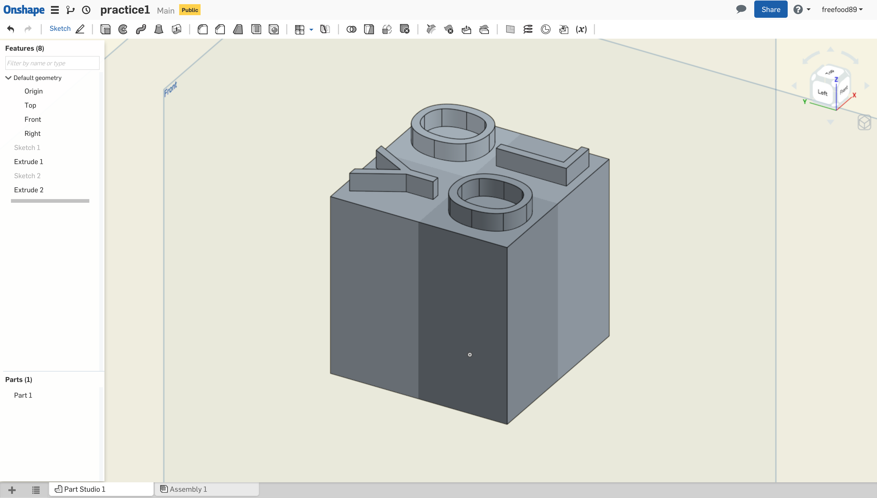Select the Right plane feature

coord(32,134)
